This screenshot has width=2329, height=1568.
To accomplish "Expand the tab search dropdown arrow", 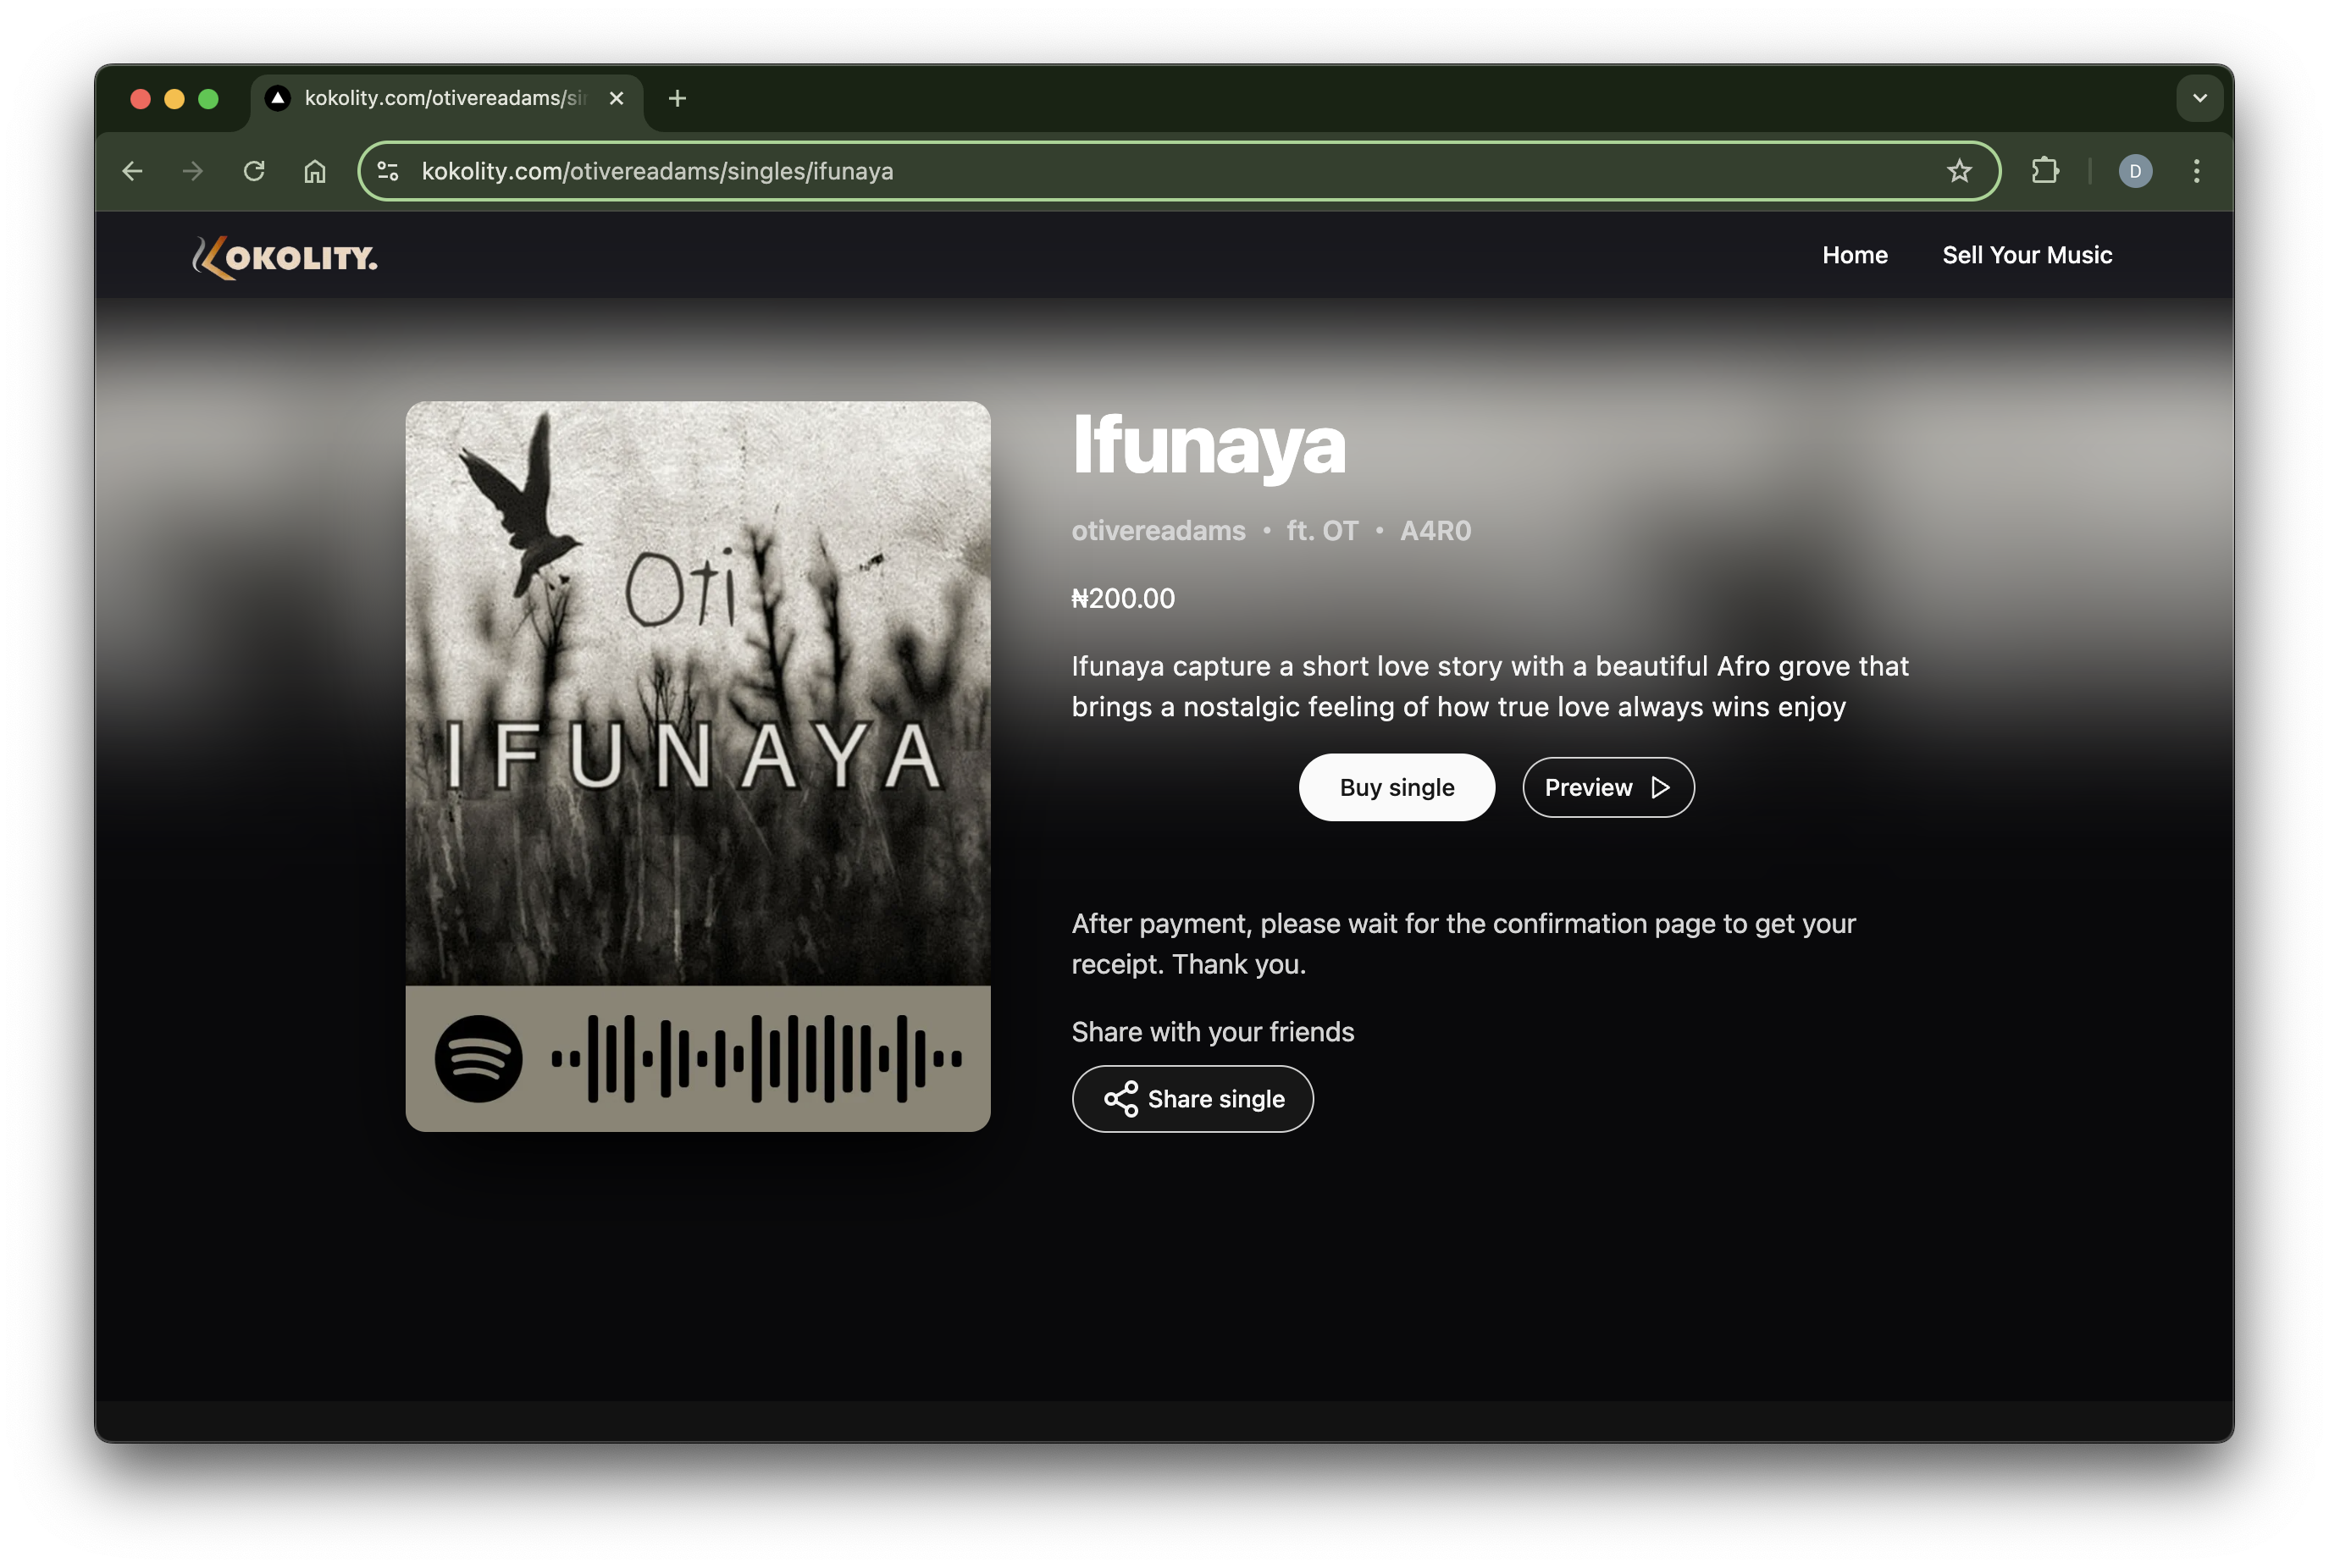I will pyautogui.click(x=2199, y=98).
